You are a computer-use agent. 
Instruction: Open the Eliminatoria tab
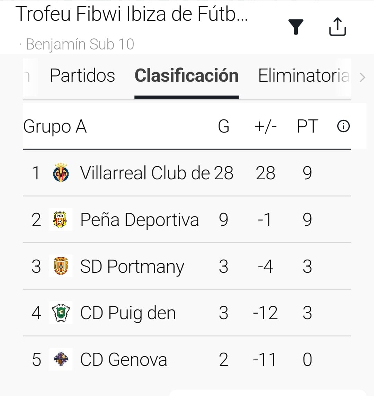click(304, 75)
